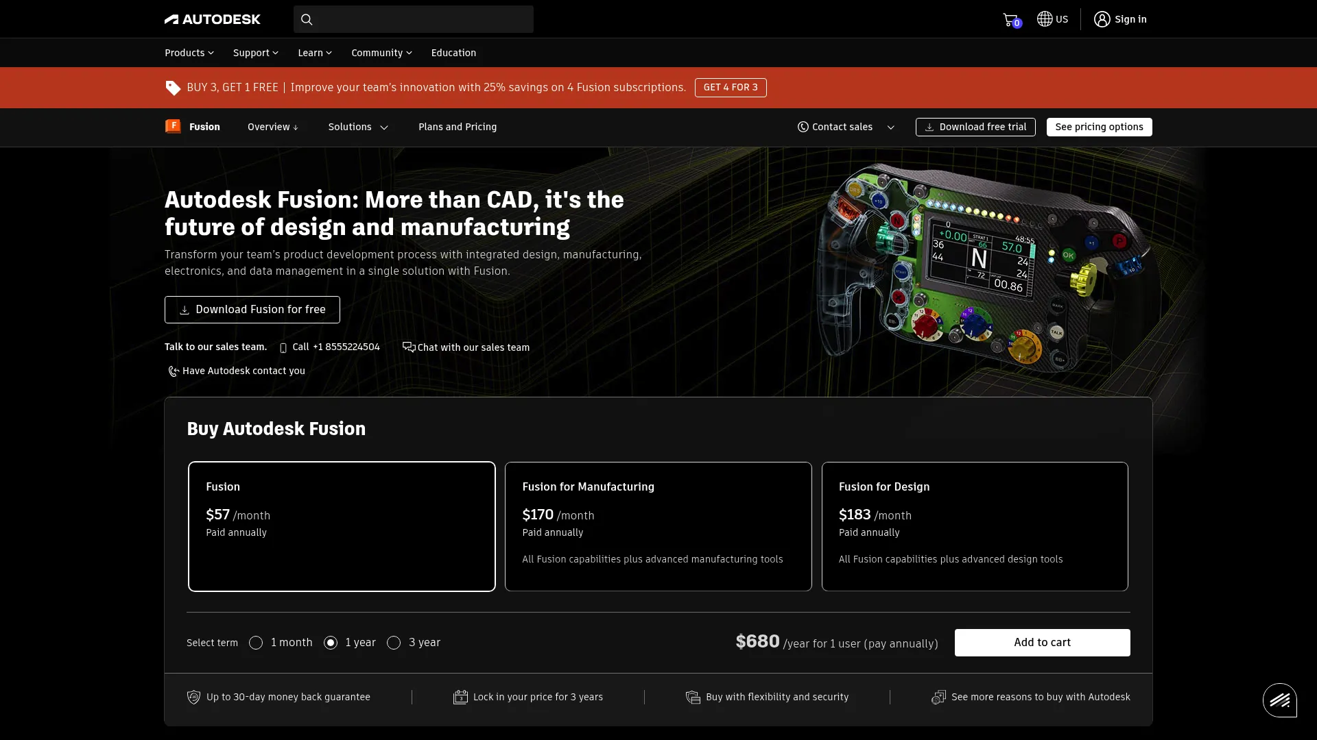Select the 3 year term
This screenshot has width=1317, height=740.
tap(394, 643)
